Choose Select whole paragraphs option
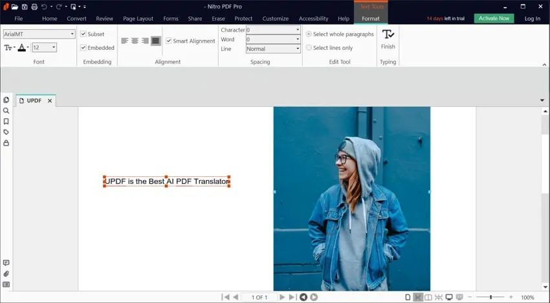This screenshot has width=550, height=303. click(x=309, y=34)
